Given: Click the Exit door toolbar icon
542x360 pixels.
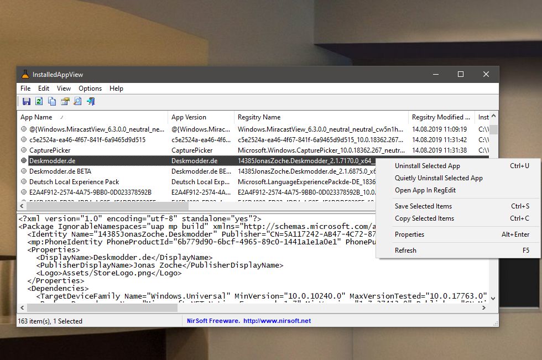Looking at the screenshot, I should pyautogui.click(x=91, y=101).
